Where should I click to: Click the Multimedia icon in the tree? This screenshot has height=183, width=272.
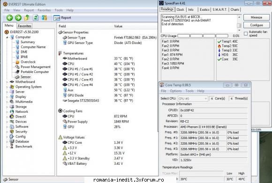[x=12, y=102]
